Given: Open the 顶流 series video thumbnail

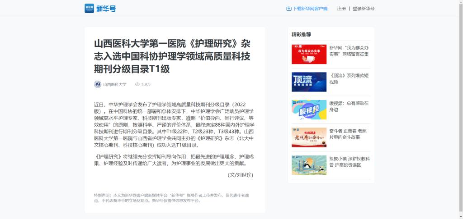Looking at the screenshot, I should click(309, 82).
